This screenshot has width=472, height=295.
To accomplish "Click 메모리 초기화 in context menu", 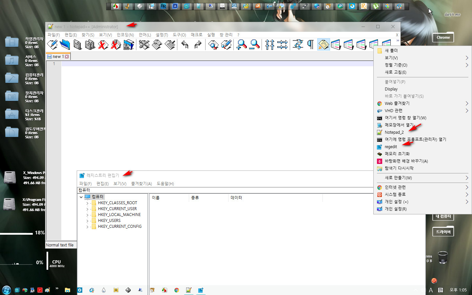I will point(423,154).
